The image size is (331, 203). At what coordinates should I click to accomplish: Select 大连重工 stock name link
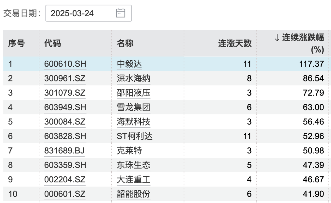(x=133, y=180)
